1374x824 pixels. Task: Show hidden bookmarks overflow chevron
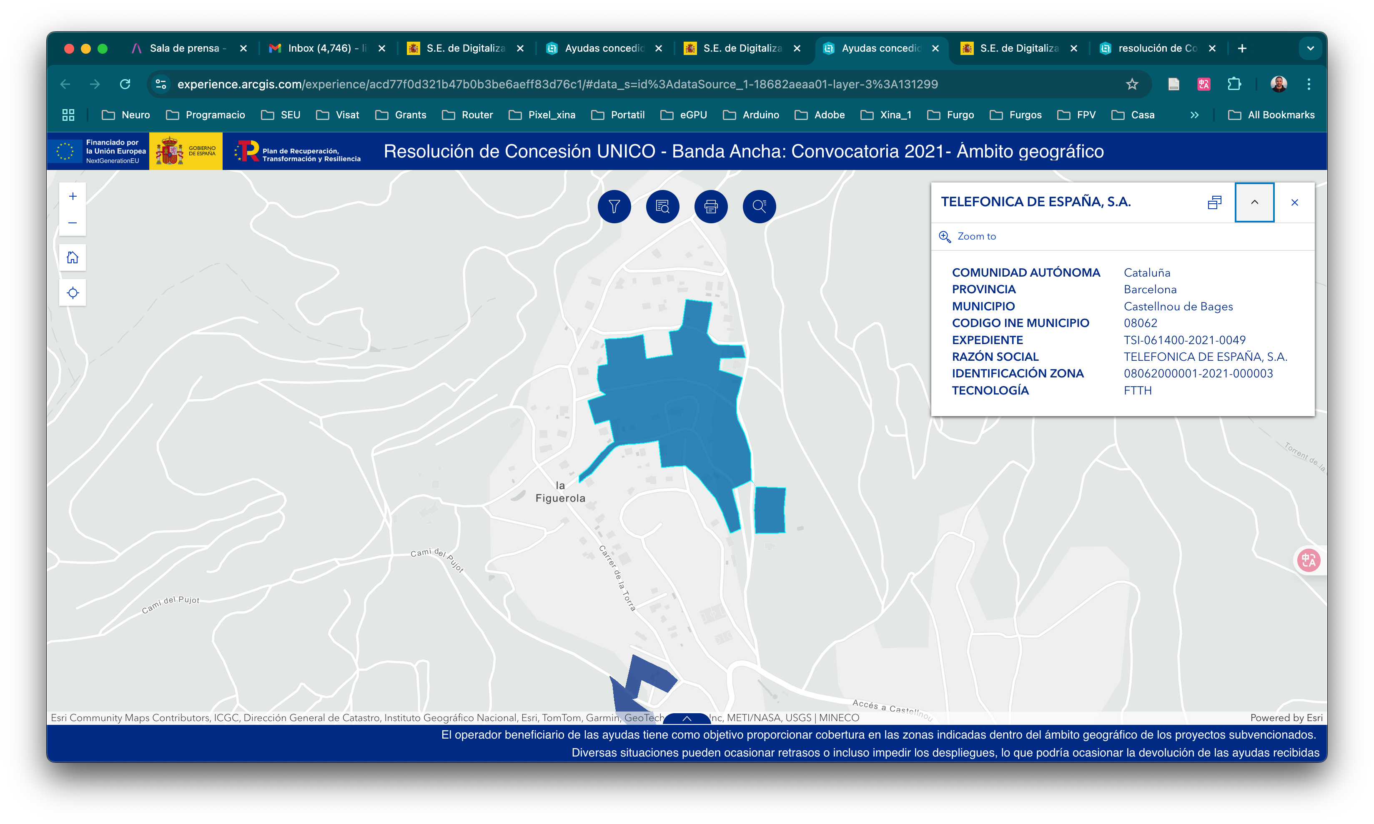[x=1194, y=115]
